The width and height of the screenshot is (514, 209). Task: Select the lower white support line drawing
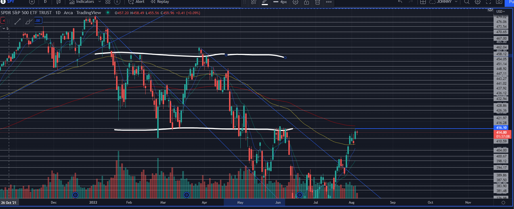pos(203,129)
